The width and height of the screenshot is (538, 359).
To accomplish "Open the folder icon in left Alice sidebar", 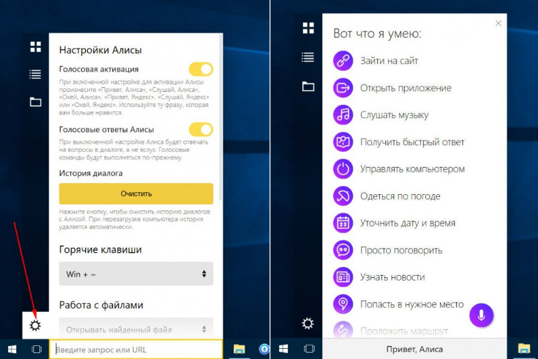I will [x=35, y=102].
